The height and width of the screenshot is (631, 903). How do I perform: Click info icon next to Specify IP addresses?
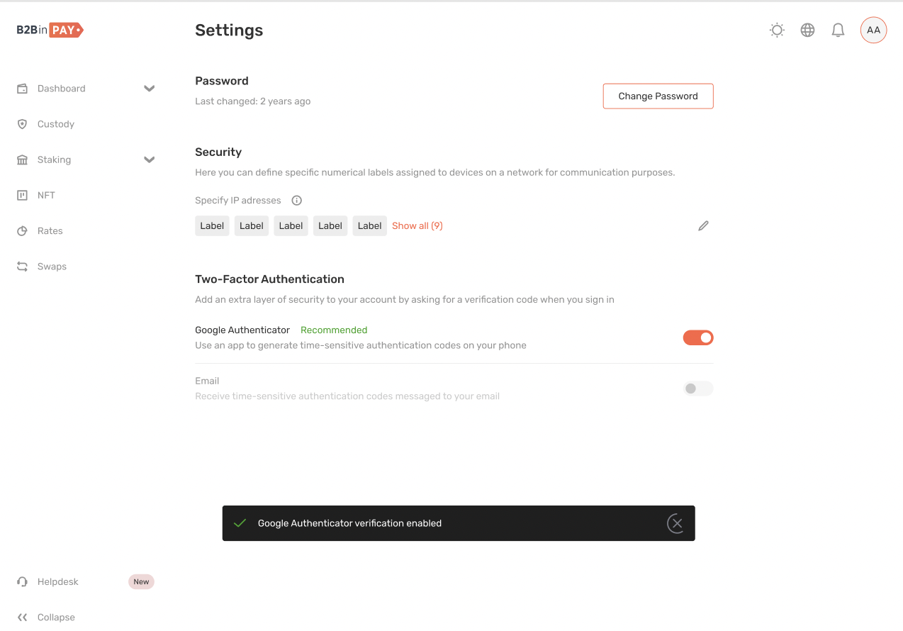click(x=297, y=201)
